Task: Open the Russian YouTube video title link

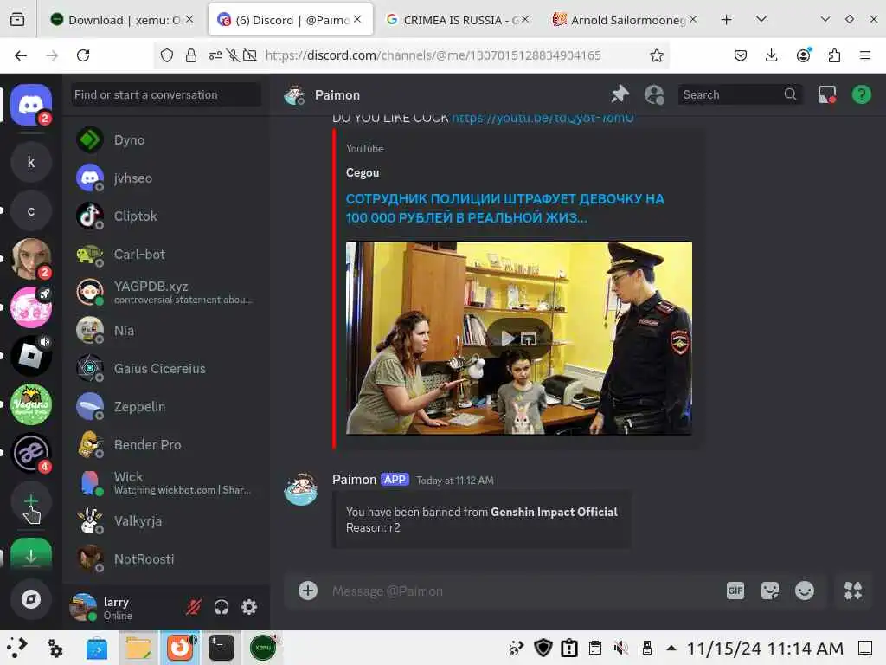Action: pyautogui.click(x=505, y=208)
